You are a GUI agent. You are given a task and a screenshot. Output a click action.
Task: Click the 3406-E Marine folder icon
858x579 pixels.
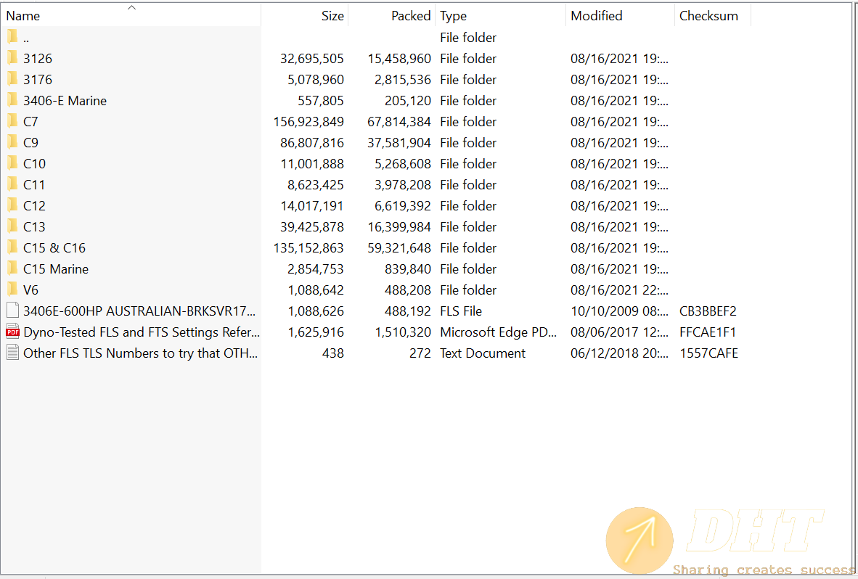pos(12,100)
